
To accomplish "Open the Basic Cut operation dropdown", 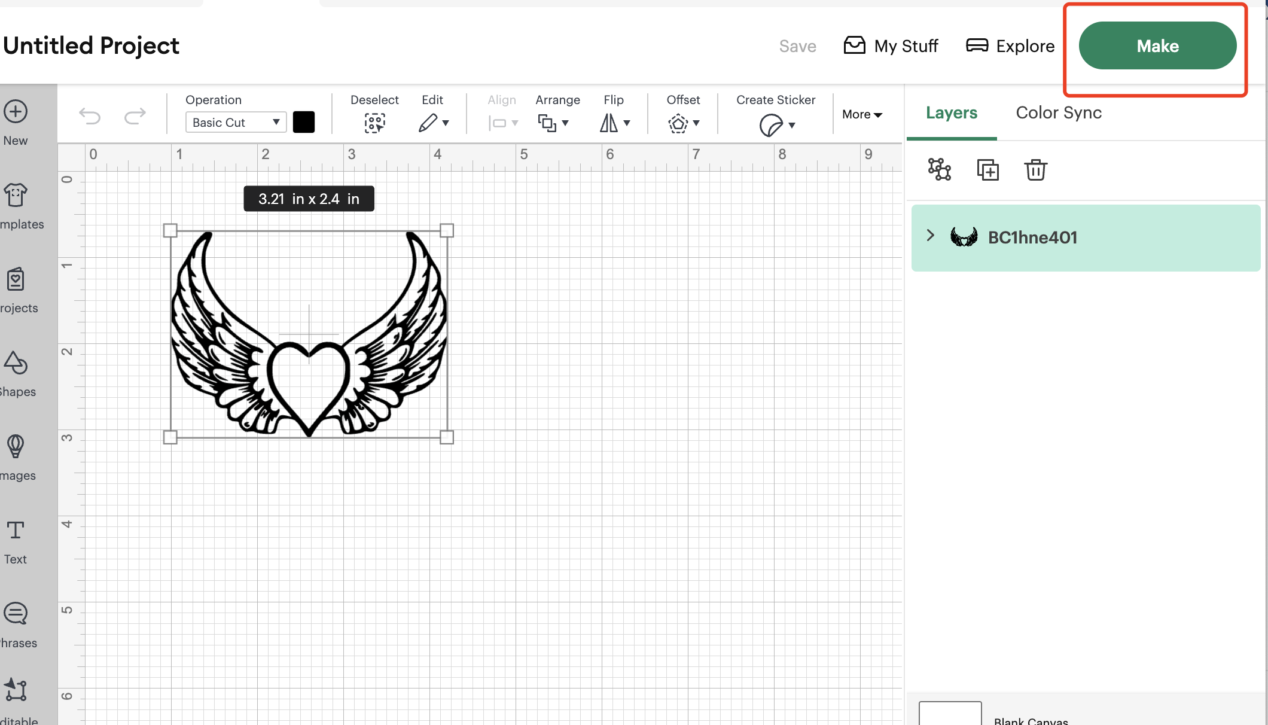I will click(x=236, y=122).
